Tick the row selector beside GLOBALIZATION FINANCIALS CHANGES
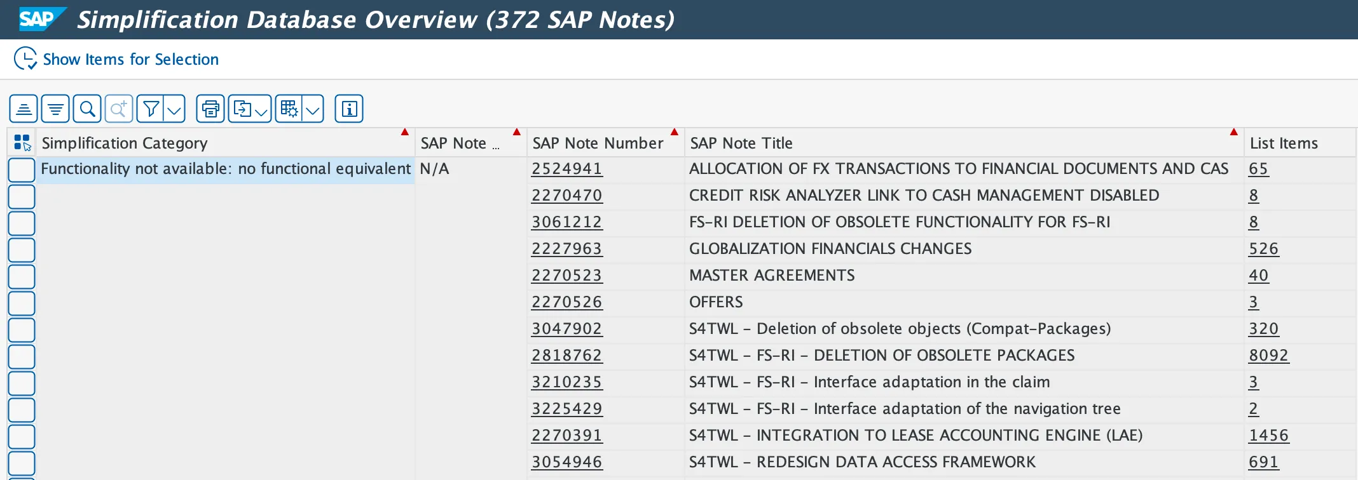The image size is (1358, 480). tap(22, 250)
